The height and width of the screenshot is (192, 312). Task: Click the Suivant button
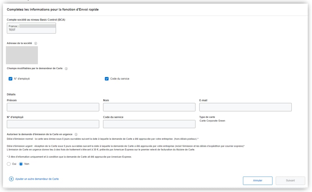coord(290,181)
